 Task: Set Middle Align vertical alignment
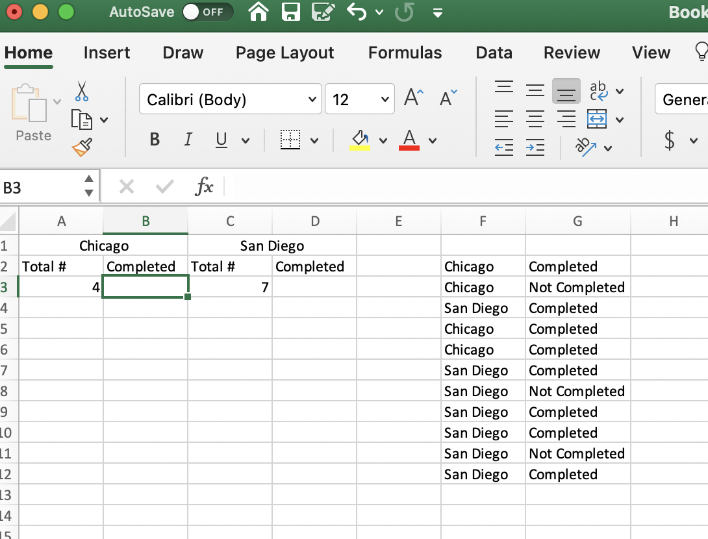tap(535, 90)
